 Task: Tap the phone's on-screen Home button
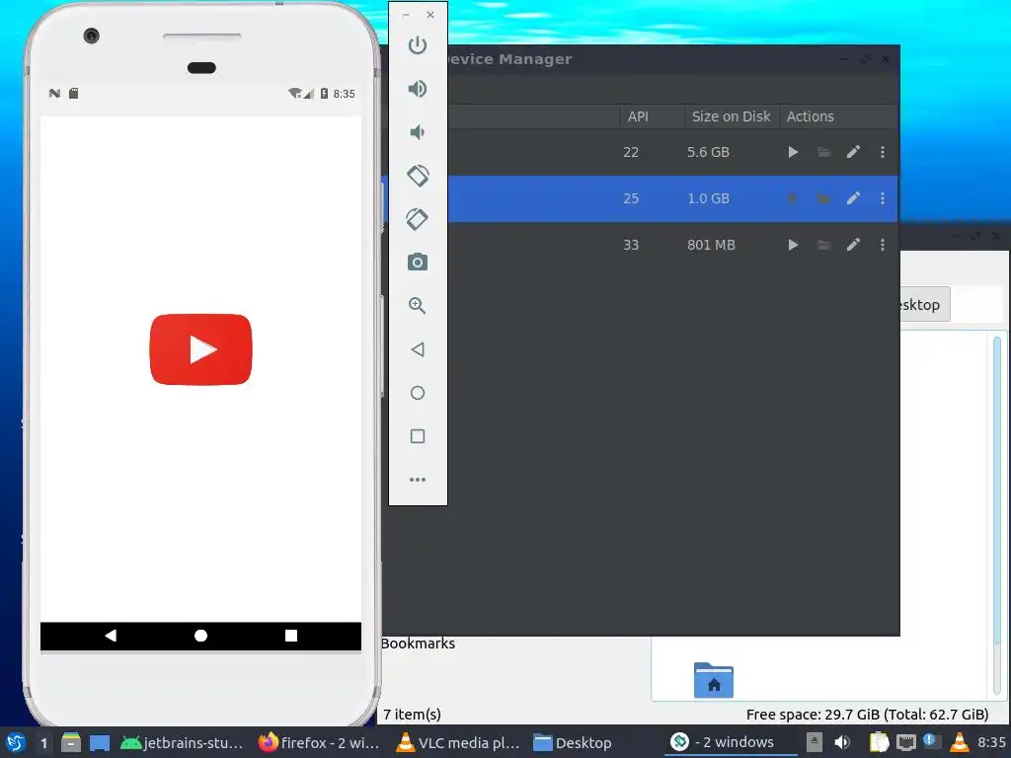point(200,636)
